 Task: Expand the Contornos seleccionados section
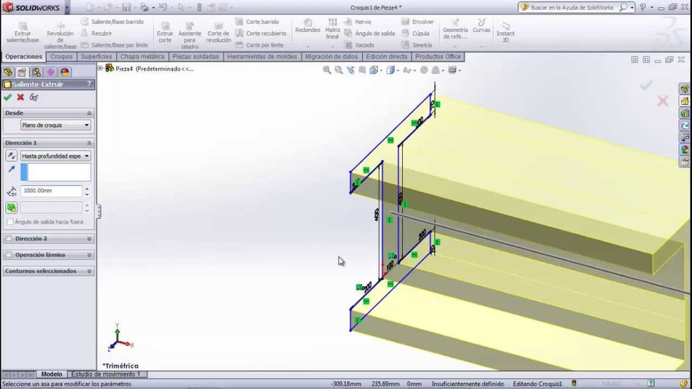point(90,271)
